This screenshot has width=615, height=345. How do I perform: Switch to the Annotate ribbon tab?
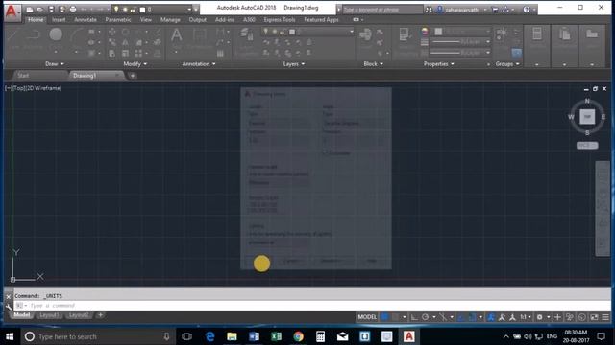tap(86, 19)
